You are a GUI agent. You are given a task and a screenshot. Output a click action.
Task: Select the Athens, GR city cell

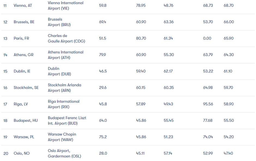pyautogui.click(x=23, y=55)
